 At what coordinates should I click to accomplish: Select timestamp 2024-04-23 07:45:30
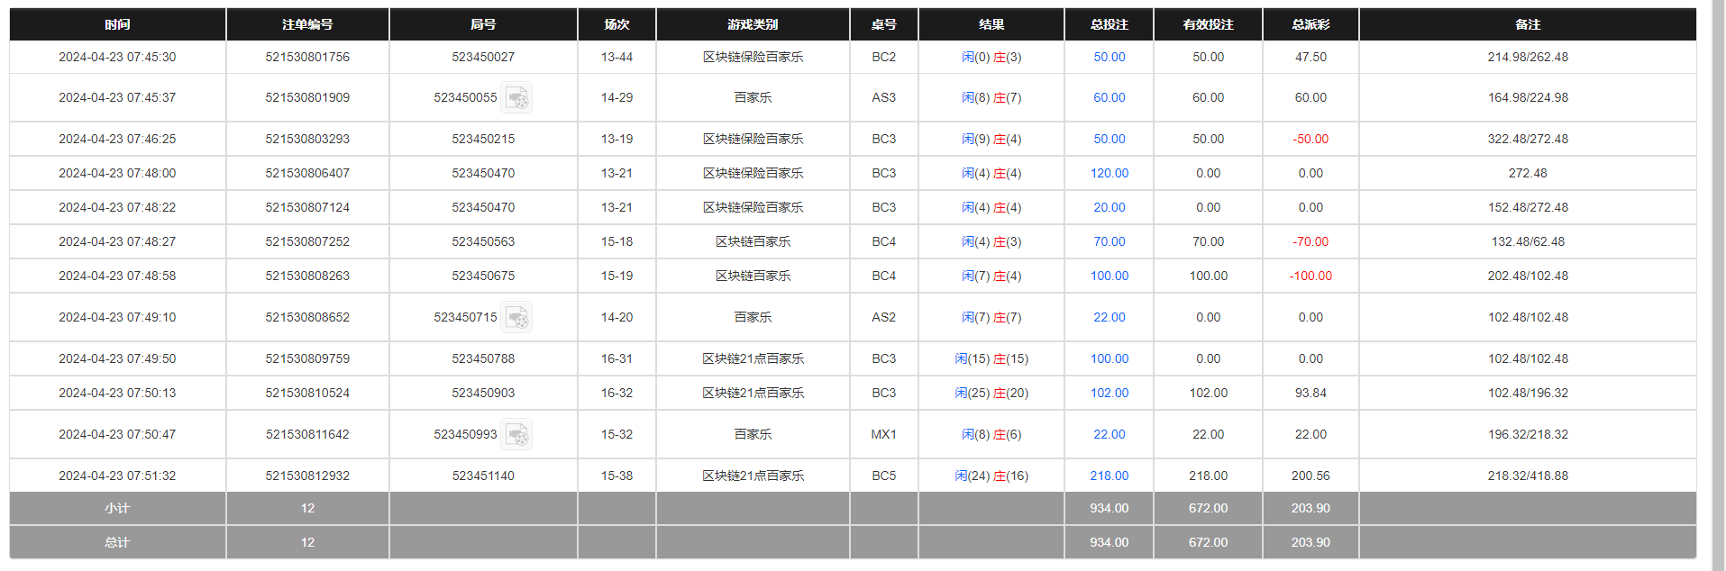click(x=117, y=57)
